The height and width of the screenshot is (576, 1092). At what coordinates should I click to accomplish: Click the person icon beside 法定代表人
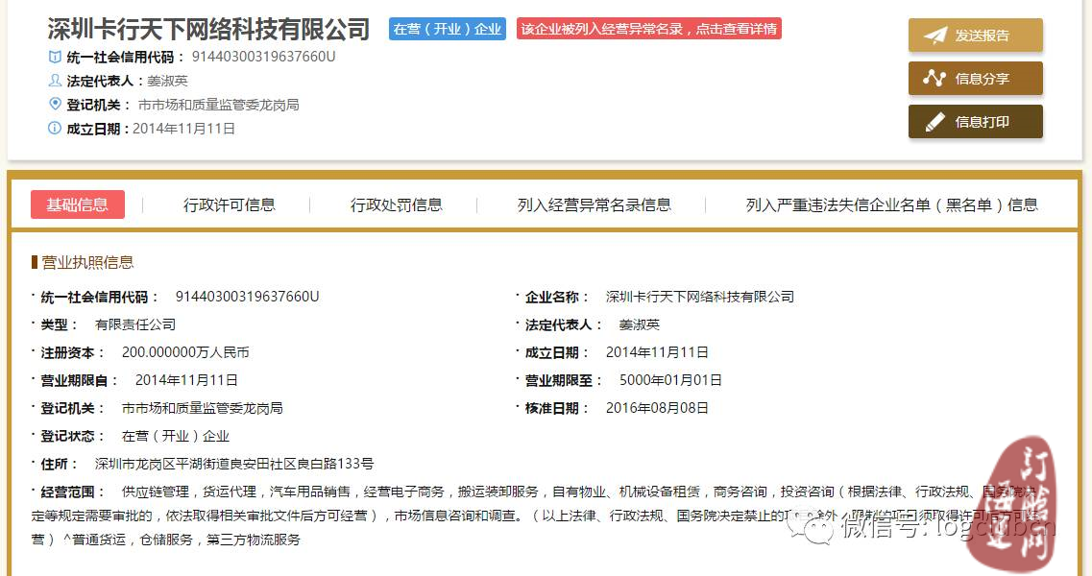point(55,81)
